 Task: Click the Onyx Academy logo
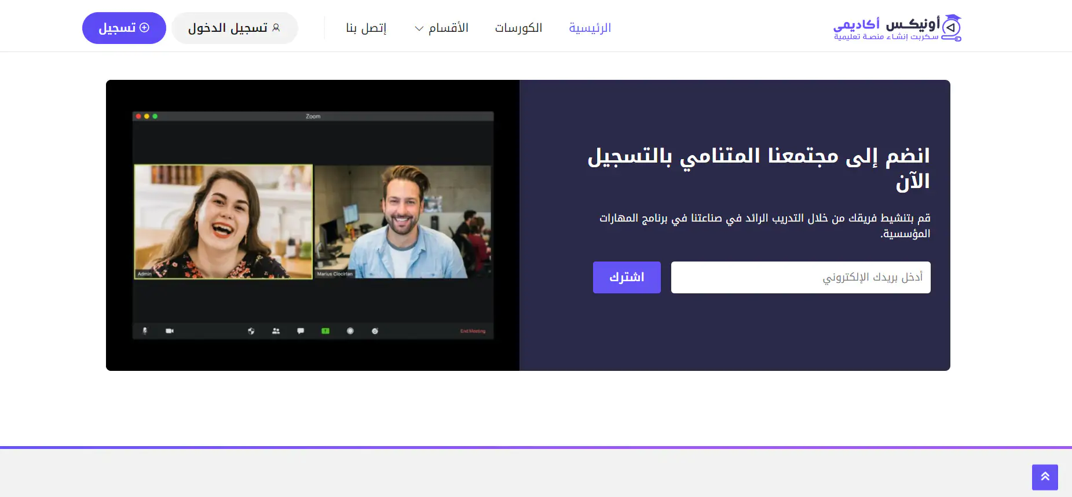(x=897, y=28)
